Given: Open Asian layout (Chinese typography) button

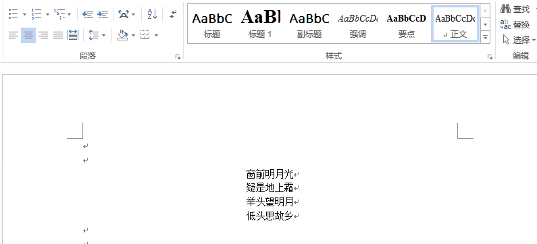Looking at the screenshot, I should (x=124, y=14).
